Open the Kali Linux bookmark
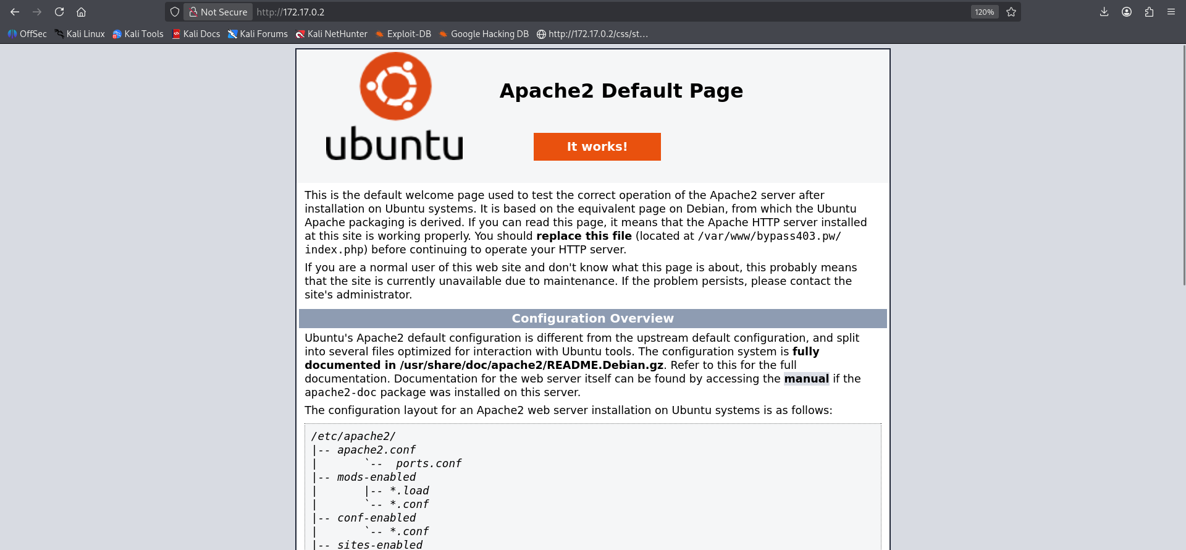The height and width of the screenshot is (550, 1186). pyautogui.click(x=80, y=34)
